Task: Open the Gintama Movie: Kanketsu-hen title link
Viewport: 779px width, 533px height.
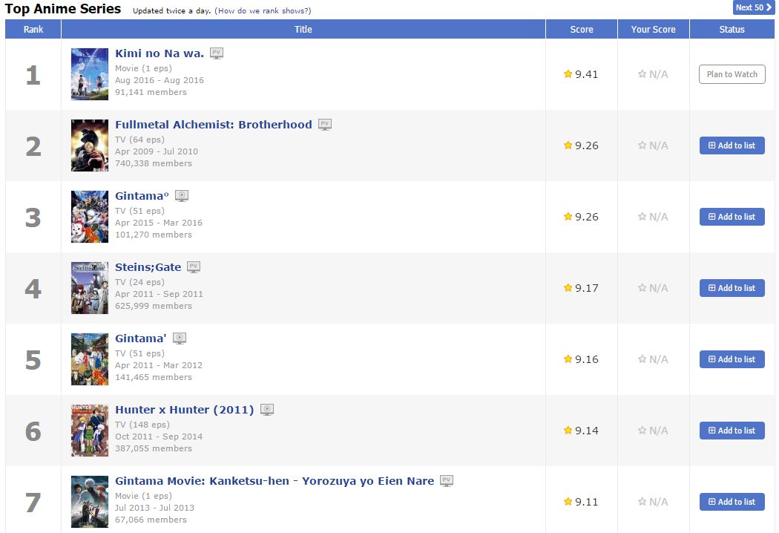Action: coord(275,481)
